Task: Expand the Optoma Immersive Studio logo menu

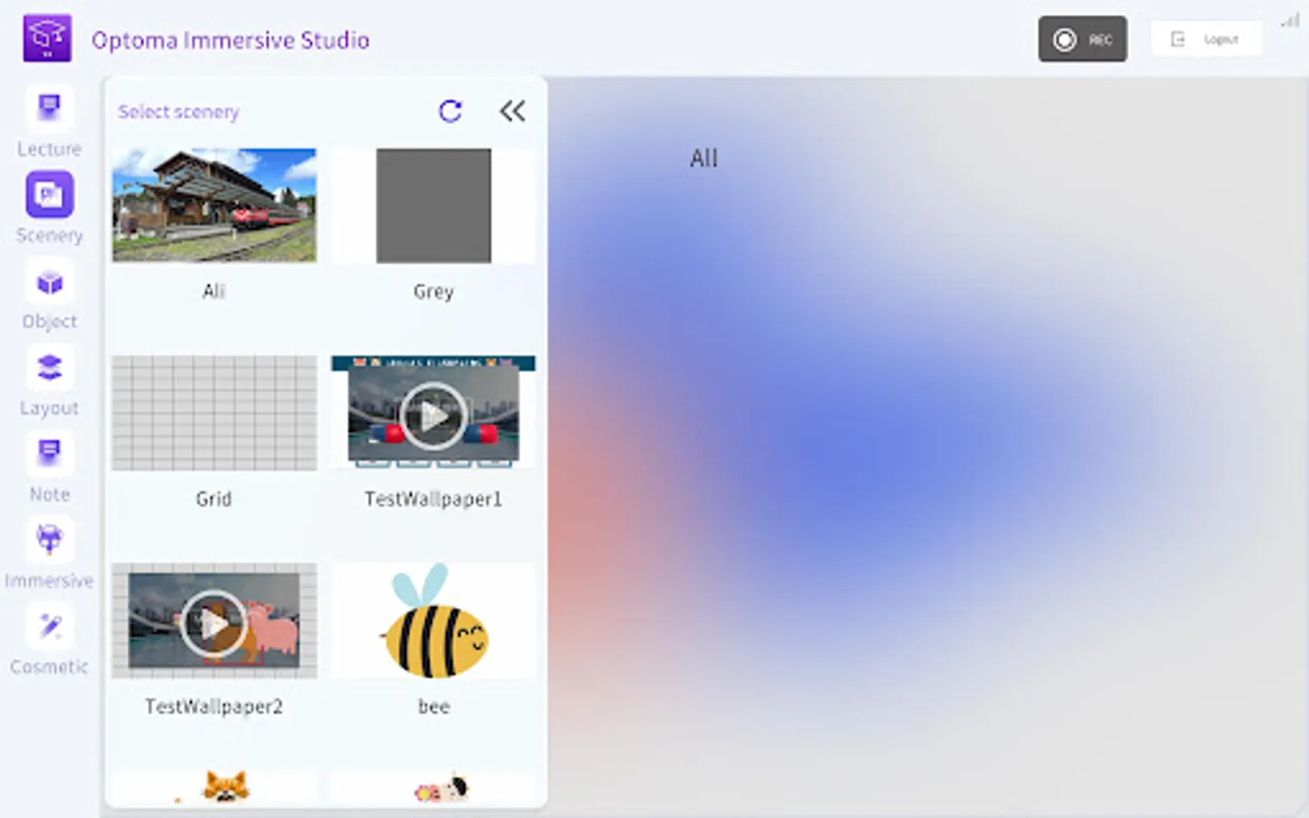Action: point(46,37)
